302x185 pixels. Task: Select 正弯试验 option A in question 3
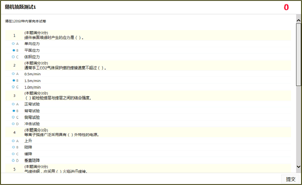pyautogui.click(x=13, y=104)
